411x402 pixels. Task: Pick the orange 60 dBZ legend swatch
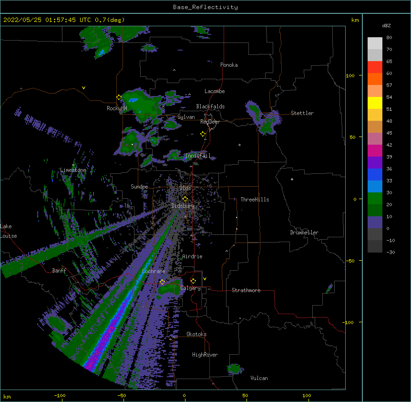375,79
